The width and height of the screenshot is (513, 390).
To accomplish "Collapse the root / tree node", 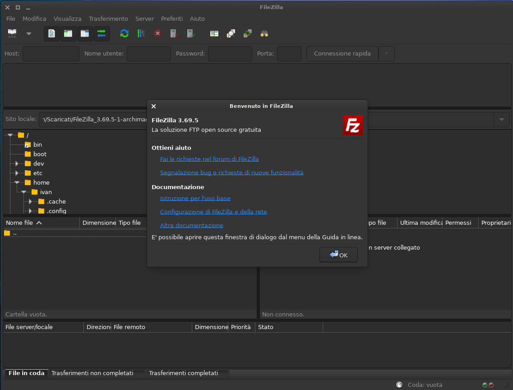I will click(x=10, y=135).
